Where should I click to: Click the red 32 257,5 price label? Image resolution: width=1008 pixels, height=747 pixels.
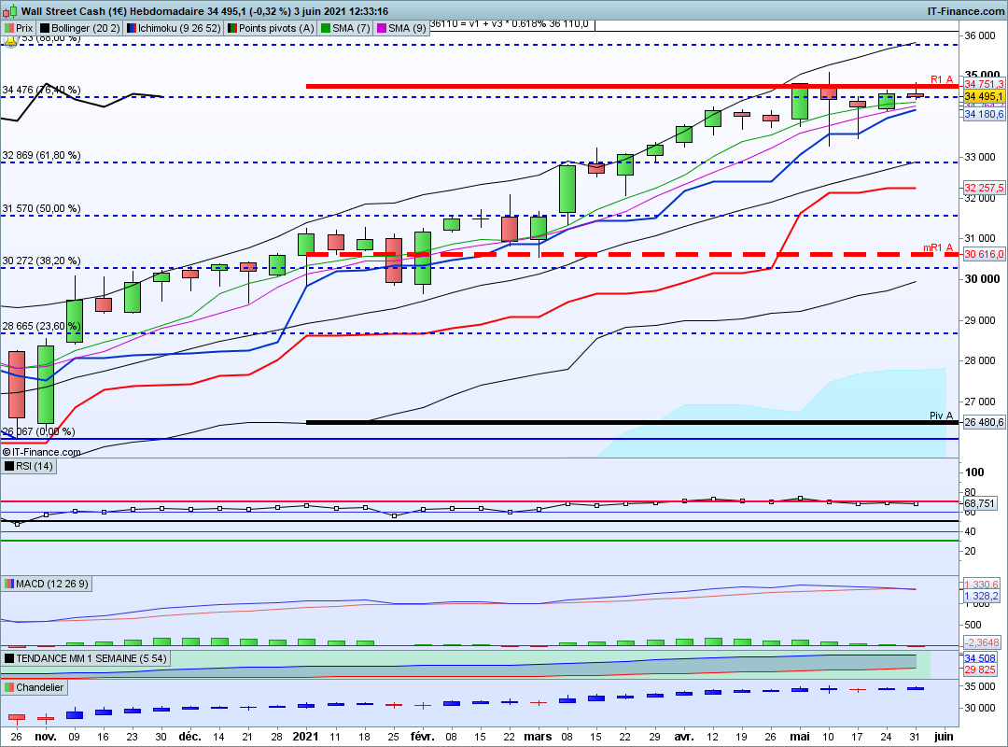click(x=984, y=188)
